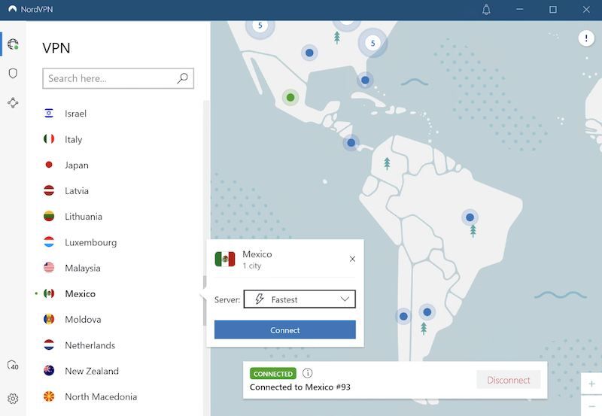Open the eastern US cluster of 5
Screen dimensions: 602x416
[372, 43]
